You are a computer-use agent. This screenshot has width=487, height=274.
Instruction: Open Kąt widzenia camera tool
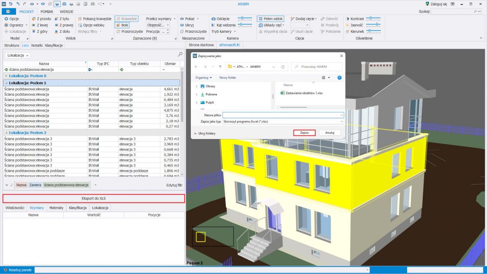(223, 25)
